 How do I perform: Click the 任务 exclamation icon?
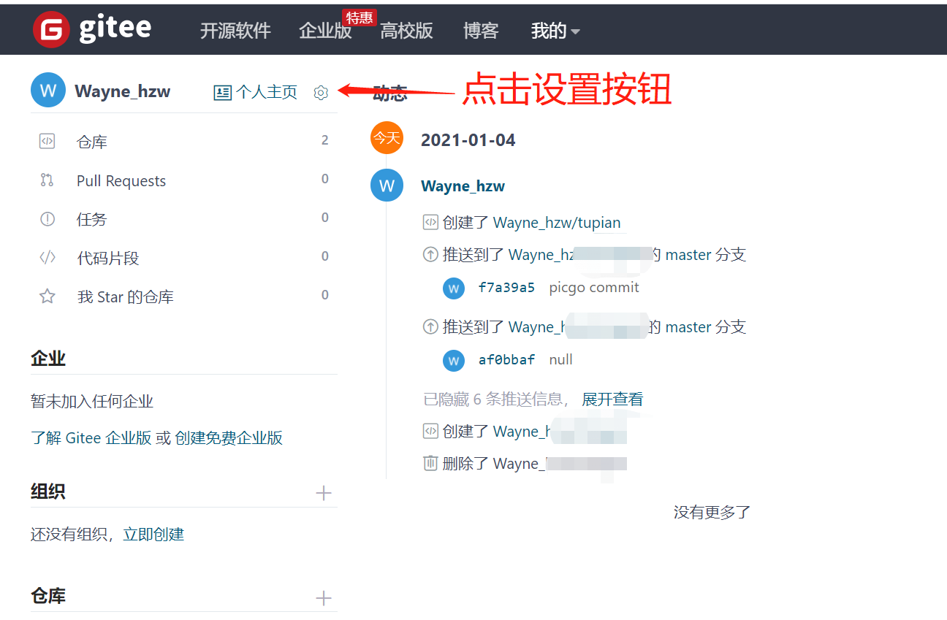tap(47, 218)
